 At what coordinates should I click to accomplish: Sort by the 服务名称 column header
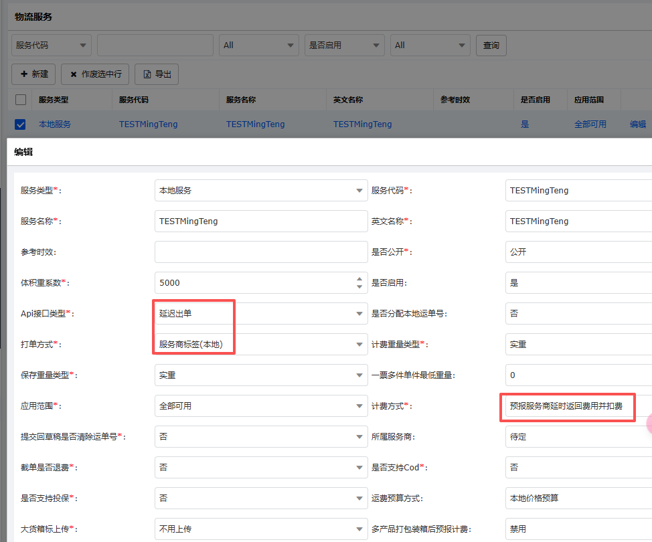coord(241,100)
